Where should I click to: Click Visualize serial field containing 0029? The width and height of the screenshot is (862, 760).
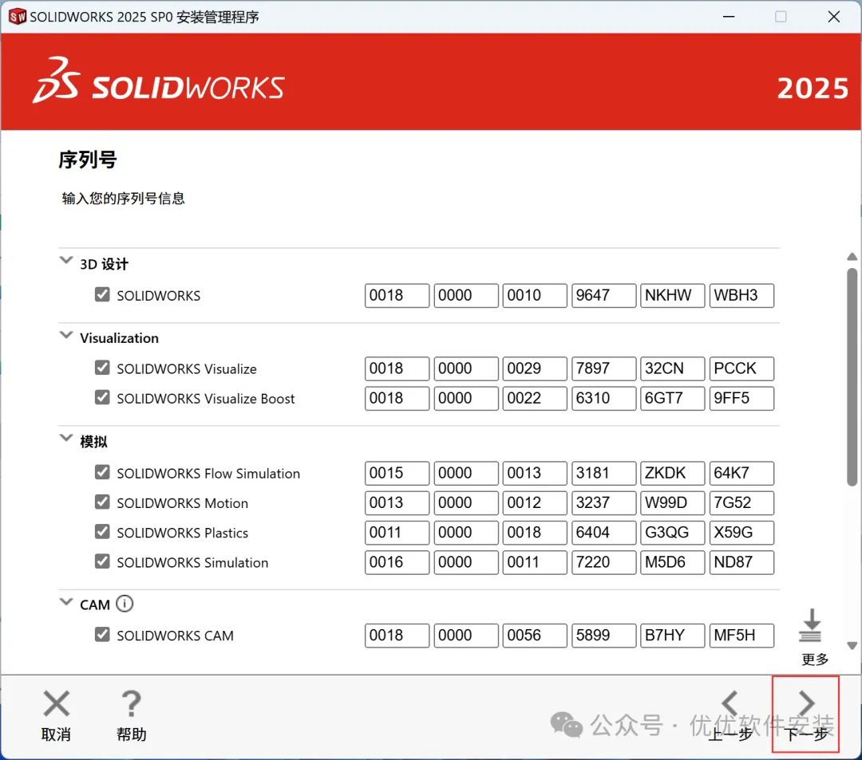[534, 368]
